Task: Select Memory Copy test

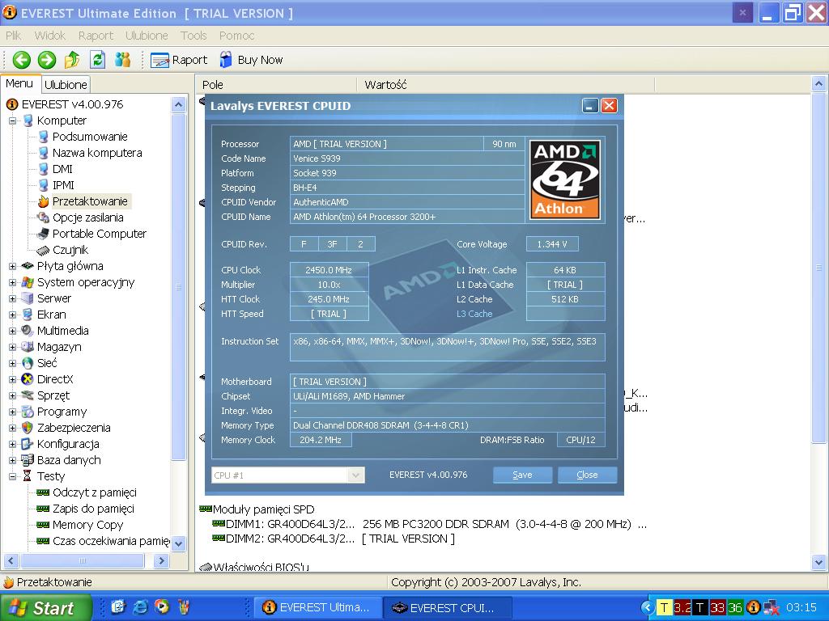Action: [87, 525]
